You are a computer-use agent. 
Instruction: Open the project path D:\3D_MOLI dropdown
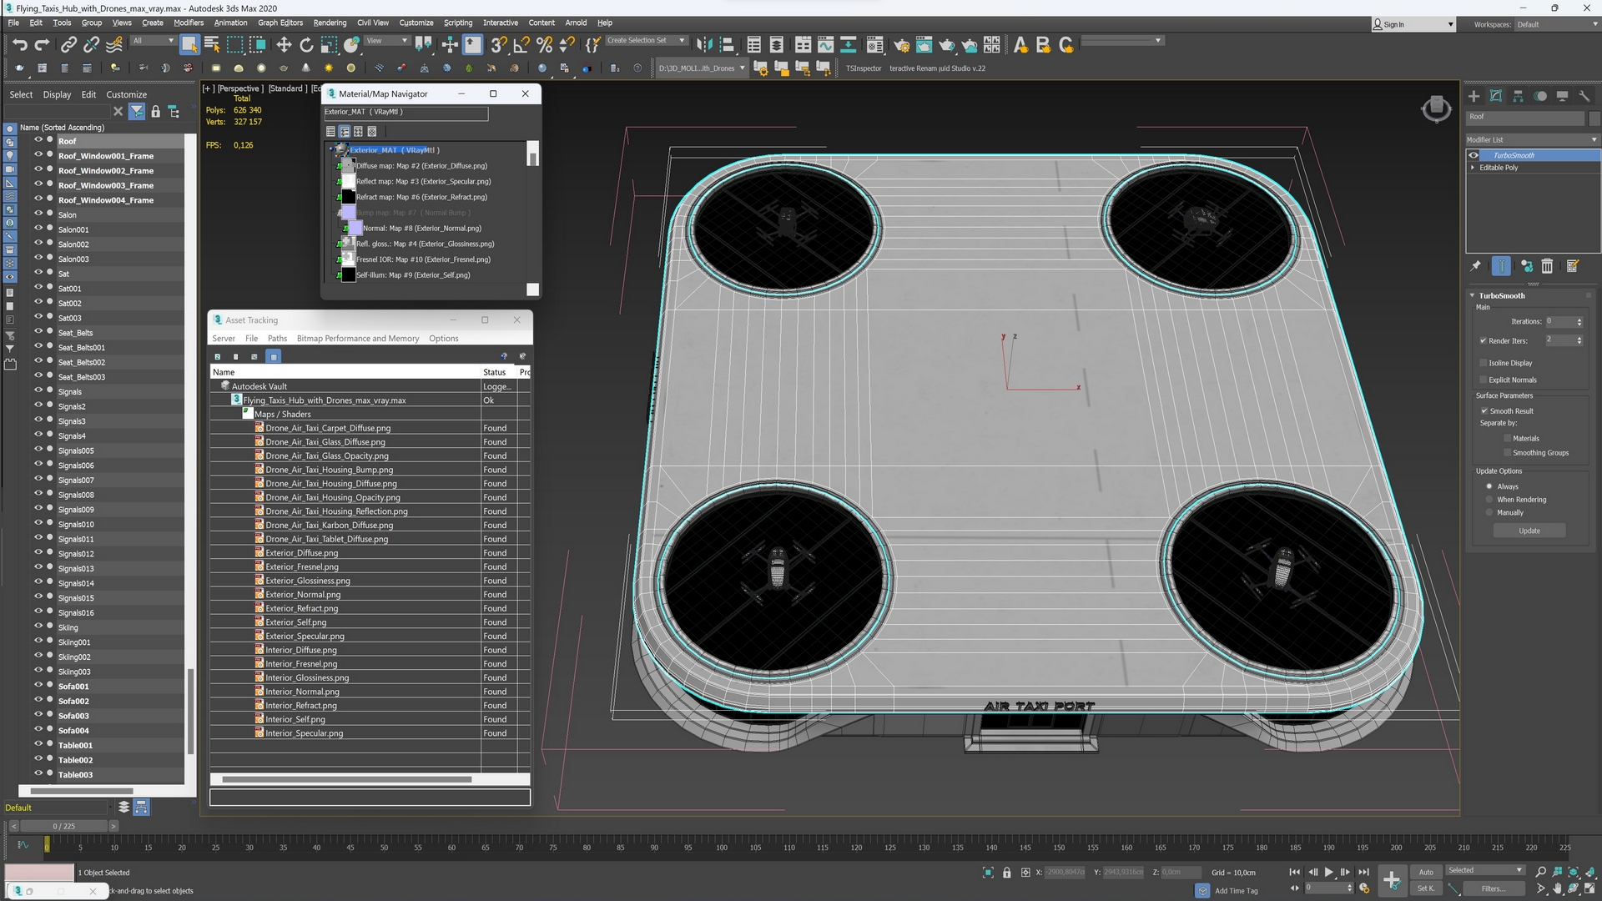tap(701, 68)
